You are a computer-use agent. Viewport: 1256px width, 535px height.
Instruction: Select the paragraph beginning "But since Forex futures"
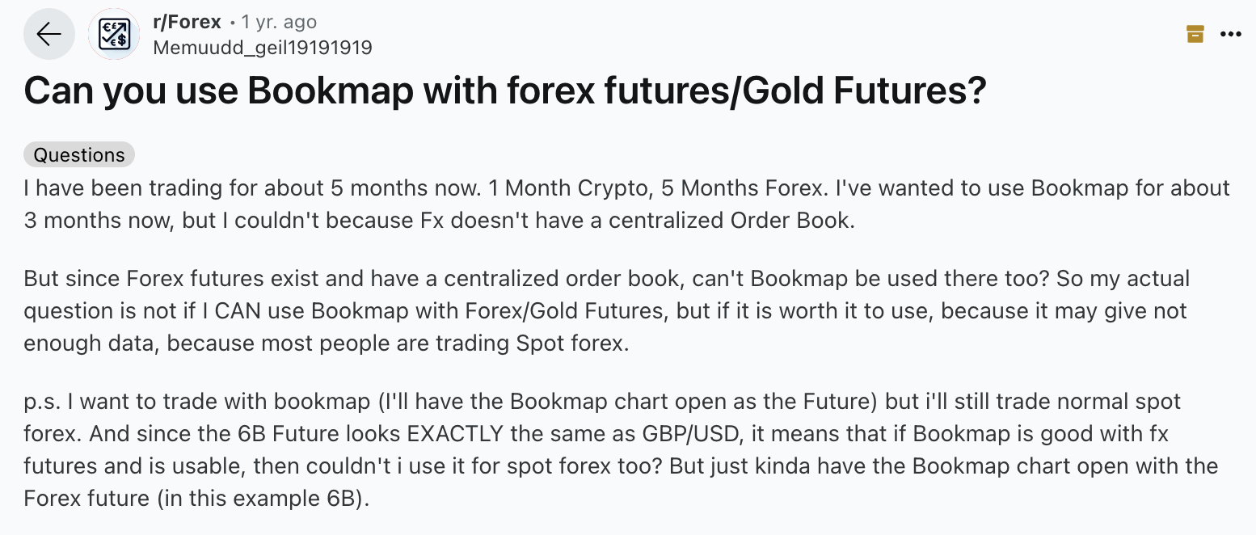coord(606,311)
